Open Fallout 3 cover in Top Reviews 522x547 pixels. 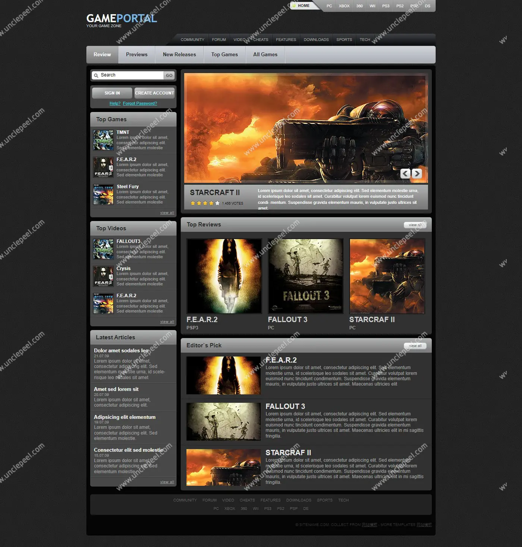point(305,276)
